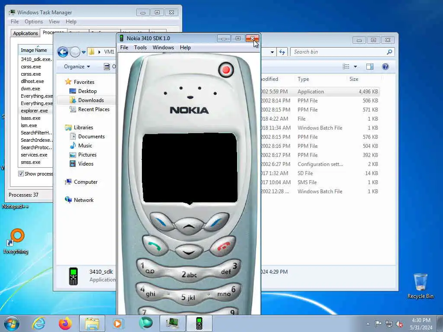Toggle Show processes from all users checkbox
The width and height of the screenshot is (443, 332).
21,174
